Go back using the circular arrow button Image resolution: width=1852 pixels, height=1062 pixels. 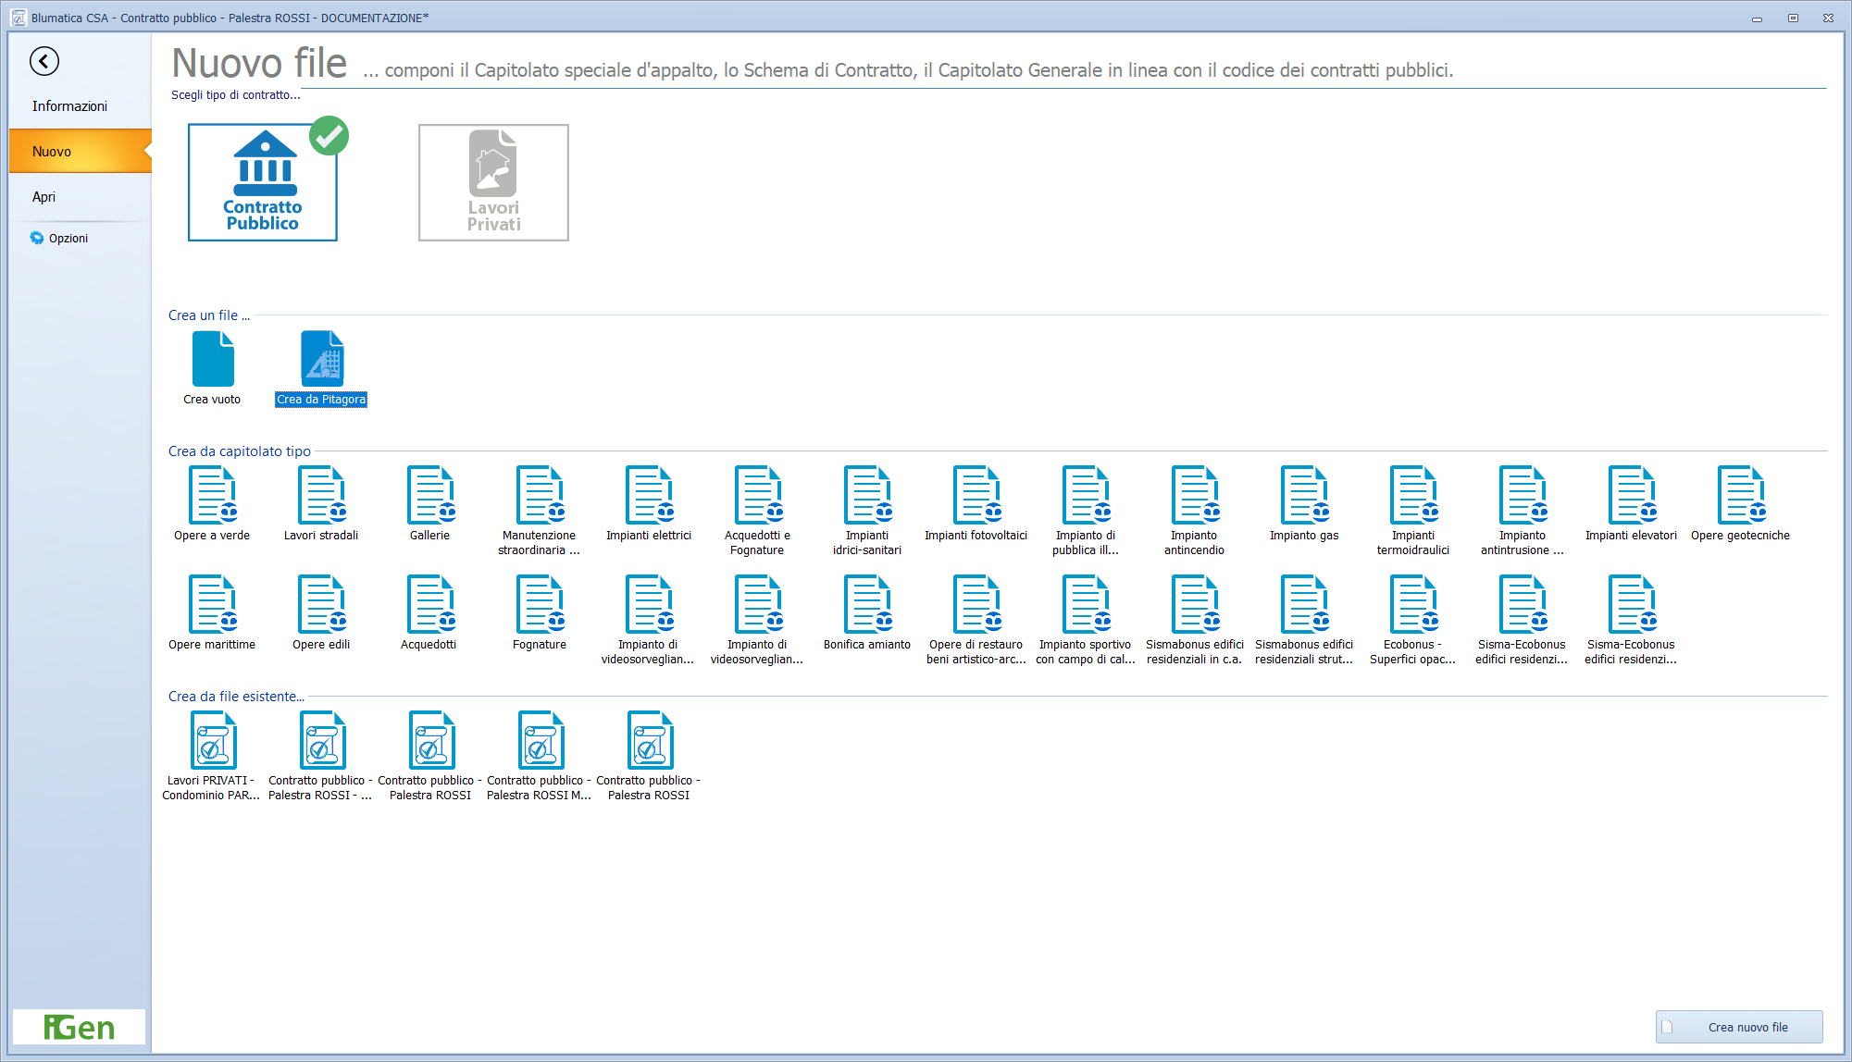[x=44, y=61]
